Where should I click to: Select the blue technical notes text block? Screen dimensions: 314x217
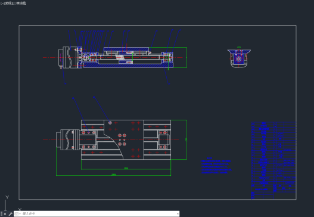216,166
